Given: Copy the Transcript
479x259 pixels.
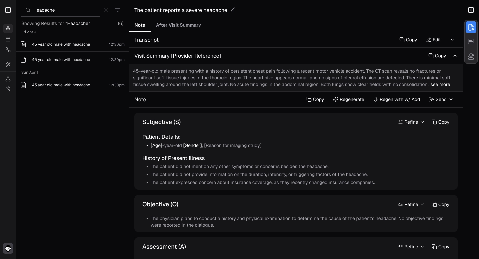Looking at the screenshot, I should (x=408, y=40).
